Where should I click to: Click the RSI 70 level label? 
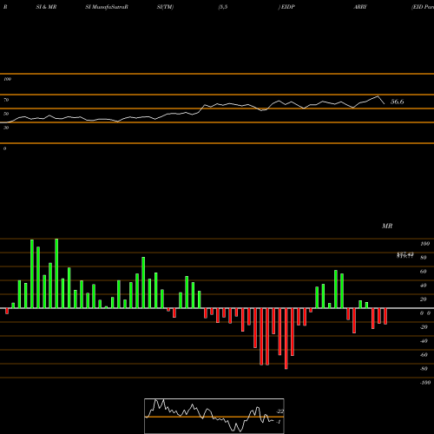coord(6,100)
